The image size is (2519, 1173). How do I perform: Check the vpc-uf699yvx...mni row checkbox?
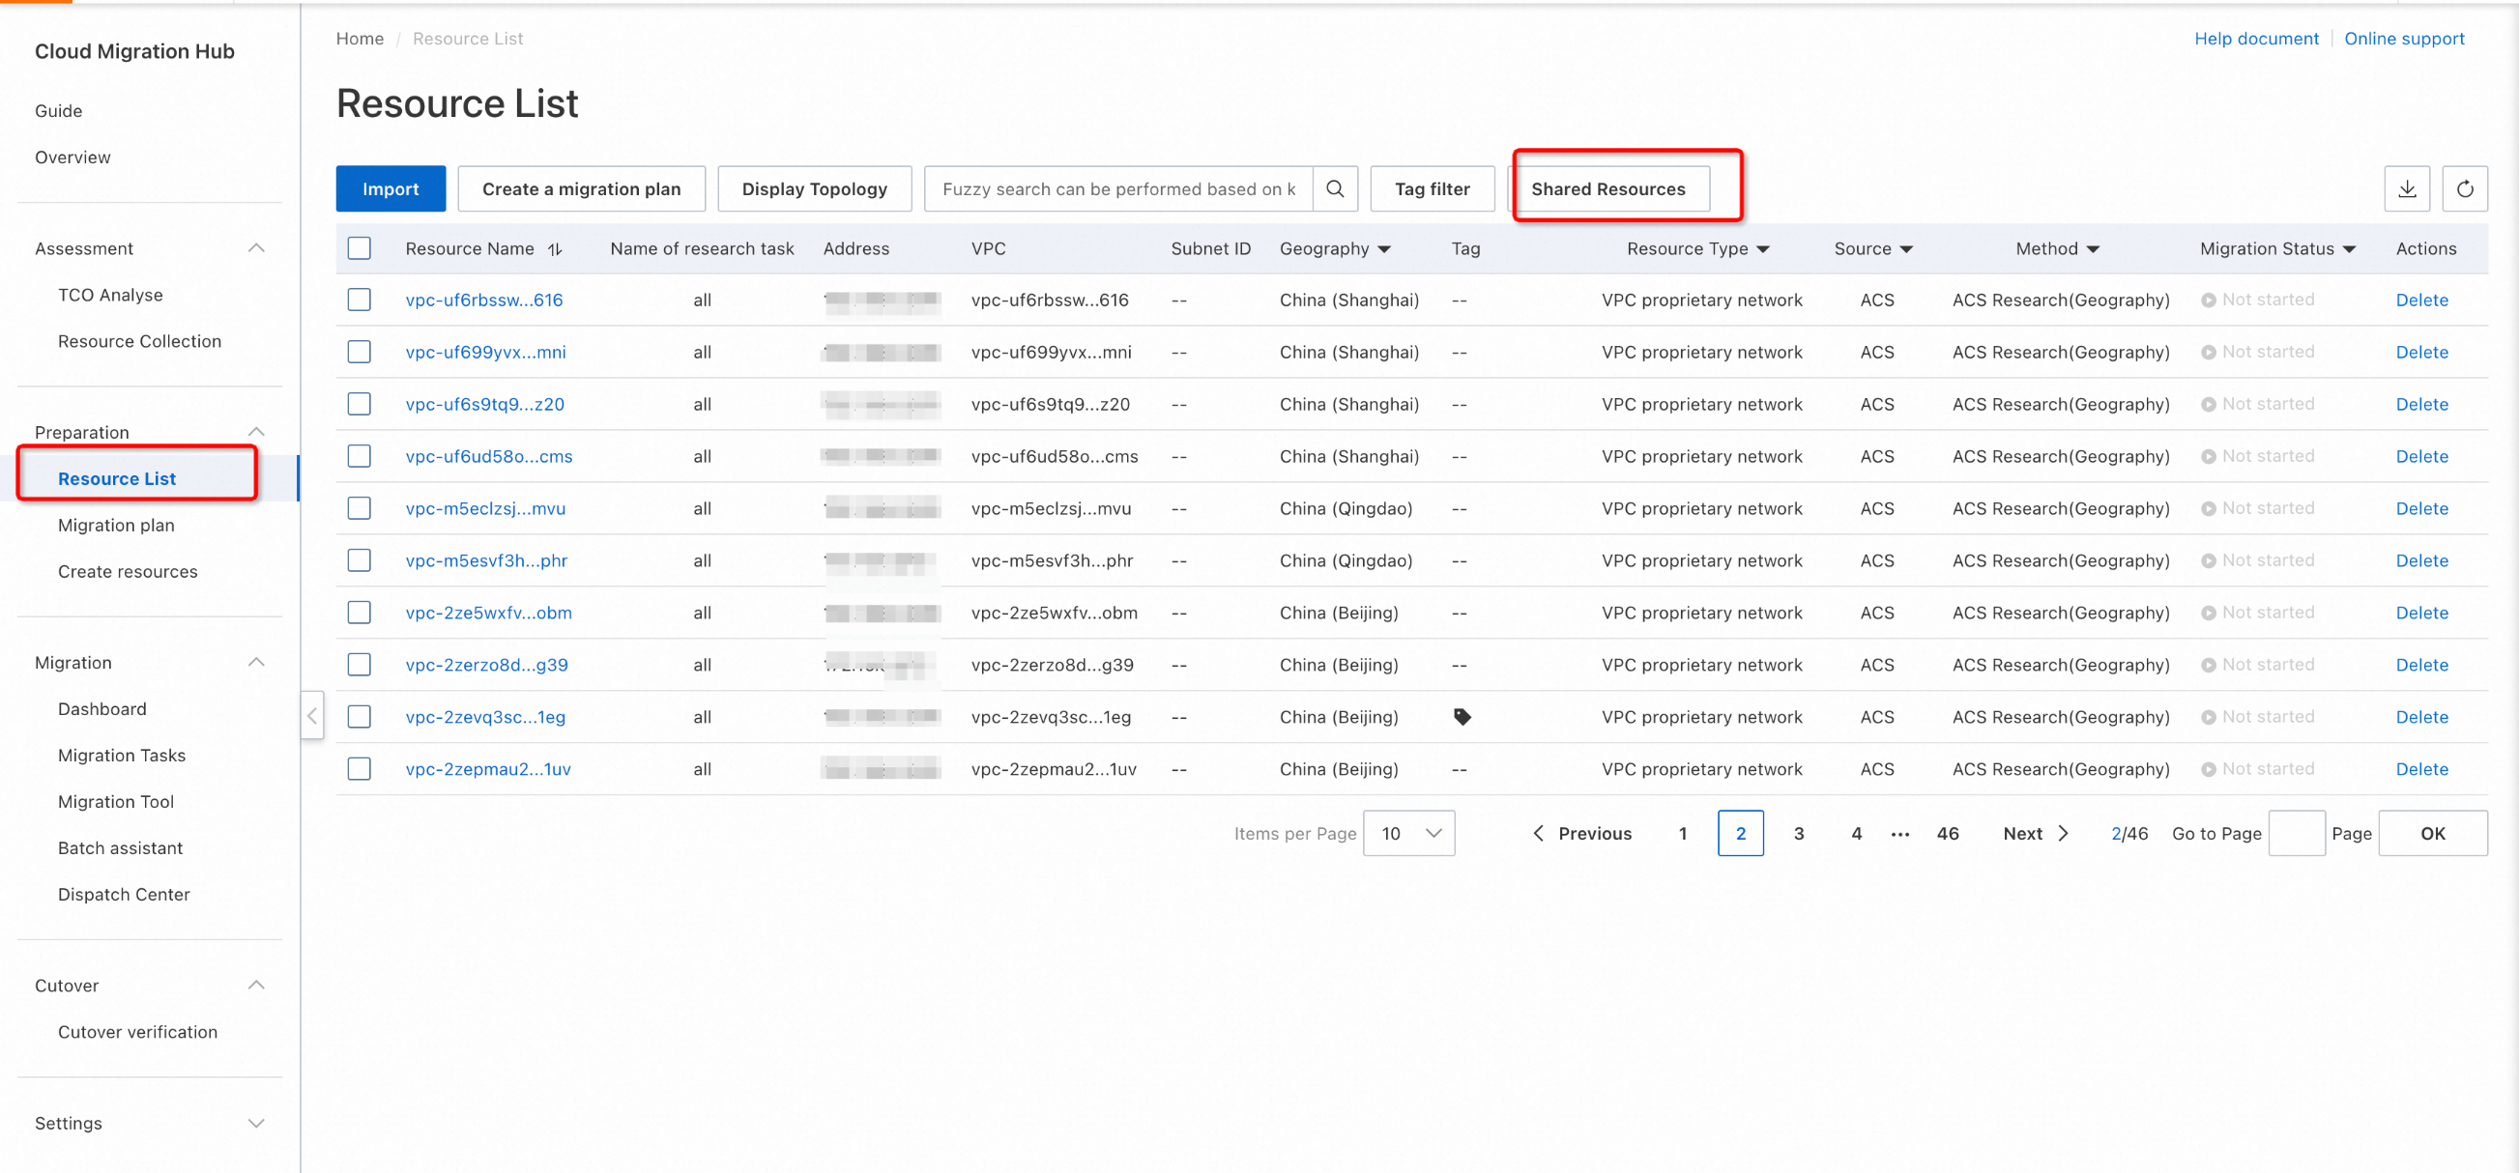click(x=359, y=351)
